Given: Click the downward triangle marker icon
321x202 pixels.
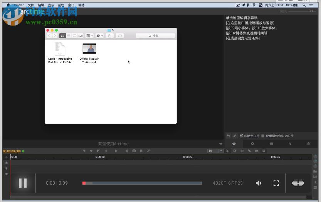Looking at the screenshot, I should [91, 151].
